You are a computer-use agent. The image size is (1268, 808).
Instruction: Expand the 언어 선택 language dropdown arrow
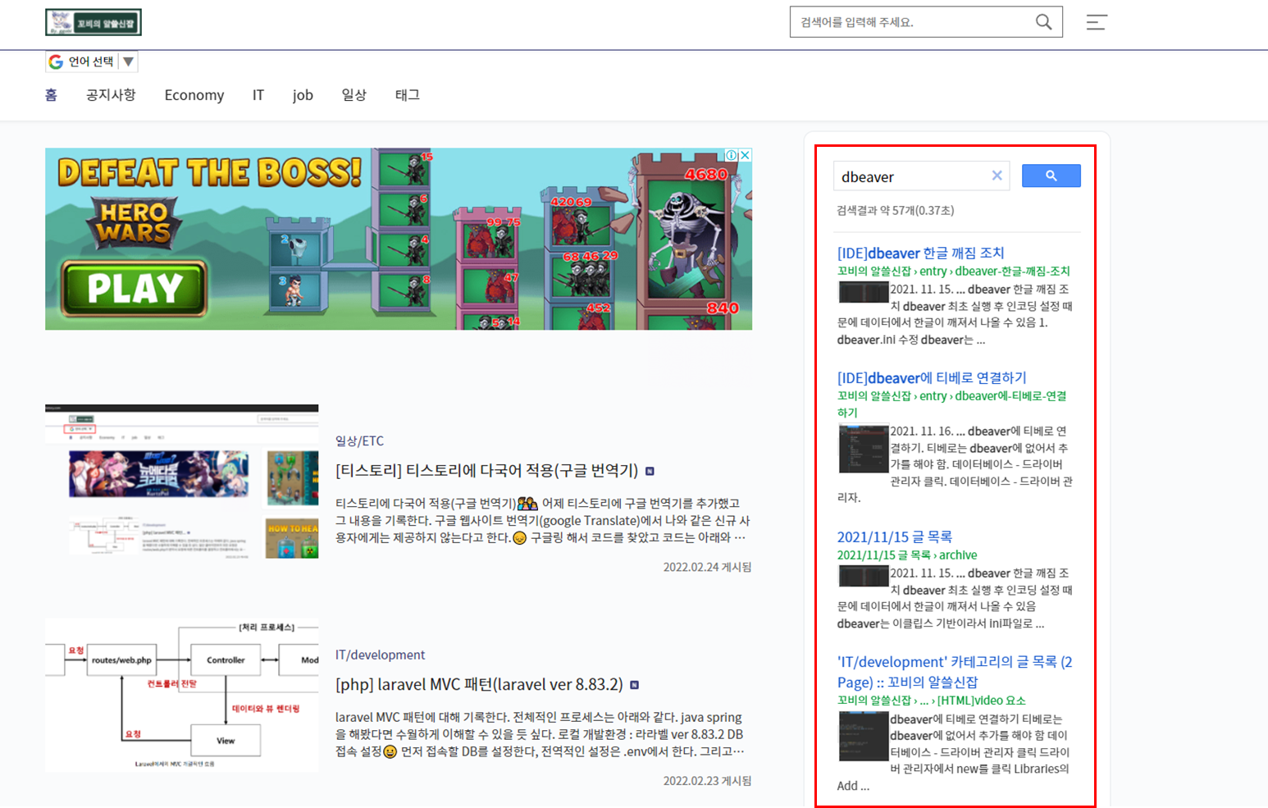pos(128,62)
